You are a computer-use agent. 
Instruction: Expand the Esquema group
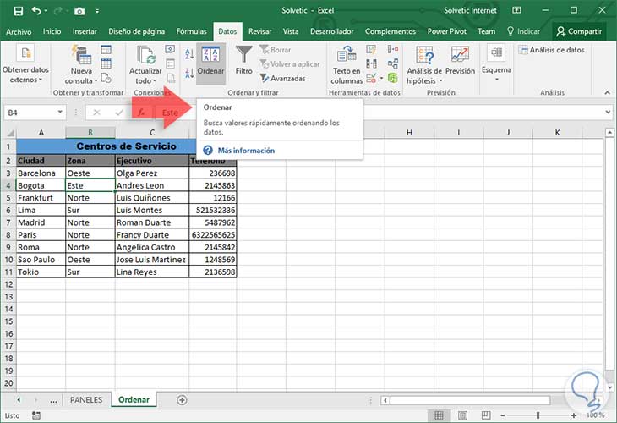point(497,63)
